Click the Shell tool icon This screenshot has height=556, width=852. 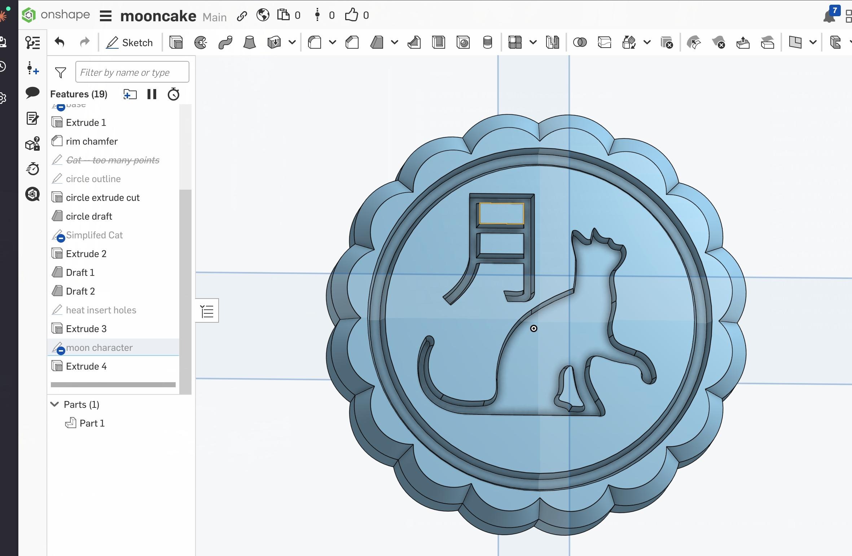click(439, 43)
